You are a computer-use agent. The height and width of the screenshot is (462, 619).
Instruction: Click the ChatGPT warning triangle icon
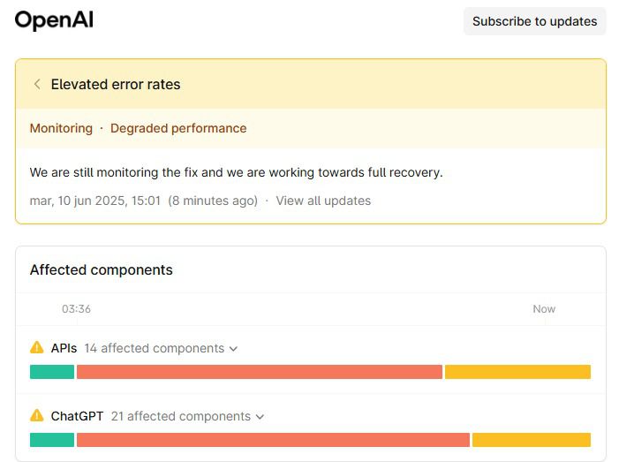[x=37, y=415]
